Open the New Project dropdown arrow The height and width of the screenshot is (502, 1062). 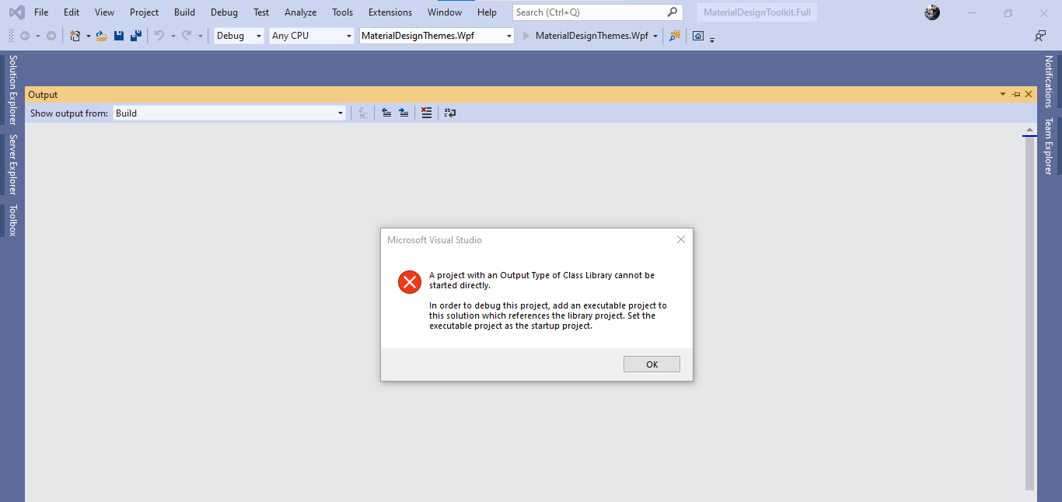point(88,36)
